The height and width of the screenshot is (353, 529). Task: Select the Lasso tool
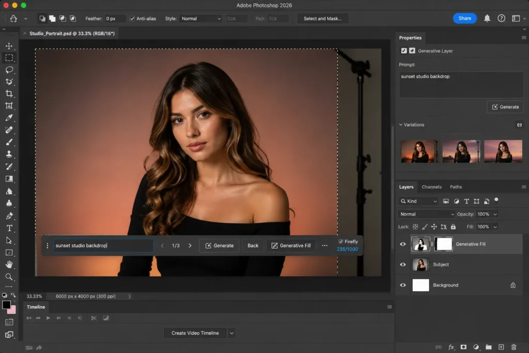(9, 70)
